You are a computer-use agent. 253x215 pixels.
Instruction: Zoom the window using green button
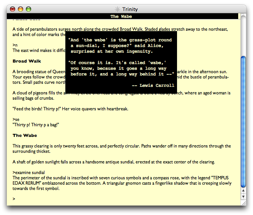click(x=28, y=9)
